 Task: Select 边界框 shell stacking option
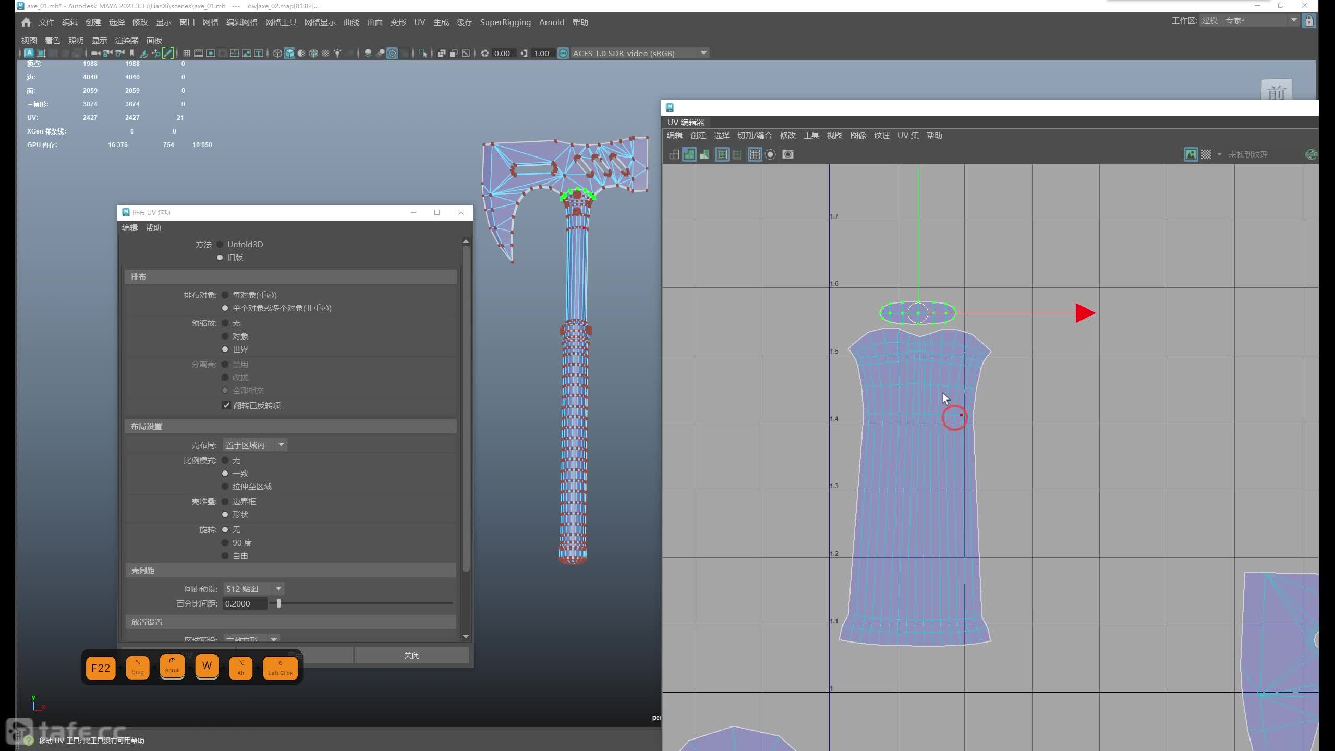tap(225, 501)
